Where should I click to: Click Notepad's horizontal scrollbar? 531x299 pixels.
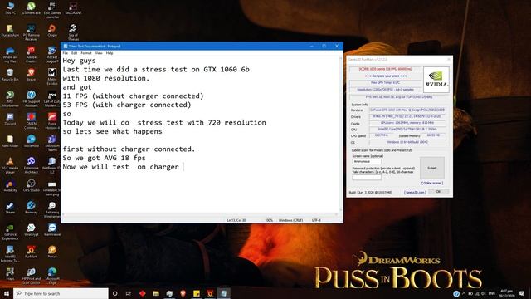[x=201, y=214]
